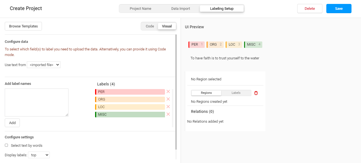The width and height of the screenshot is (361, 163).
Task: Delete the ORG label using its X icon
Action: click(x=168, y=99)
